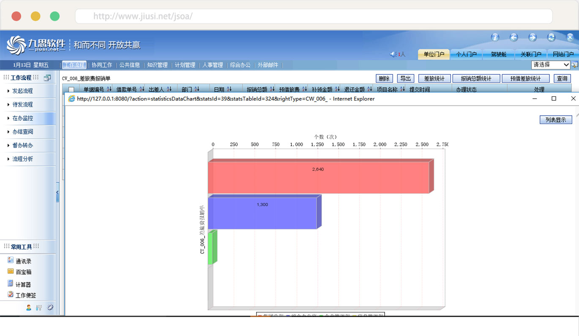The width and height of the screenshot is (579, 336).
Task: Sort by 单据编号 column sort icon
Action: click(109, 89)
